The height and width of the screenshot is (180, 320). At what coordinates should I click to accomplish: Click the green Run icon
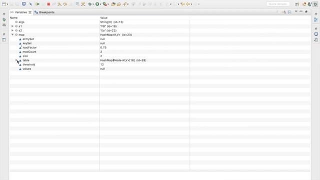click(x=97, y=4)
